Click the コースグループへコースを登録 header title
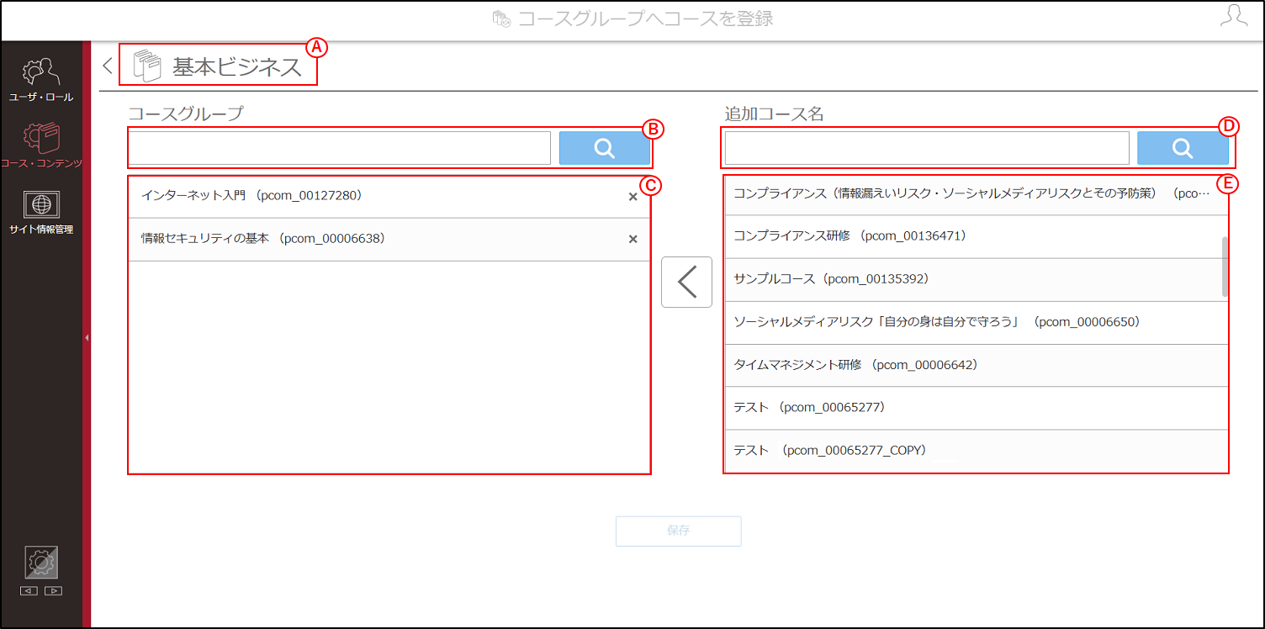Viewport: 1265px width, 629px height. click(x=645, y=18)
